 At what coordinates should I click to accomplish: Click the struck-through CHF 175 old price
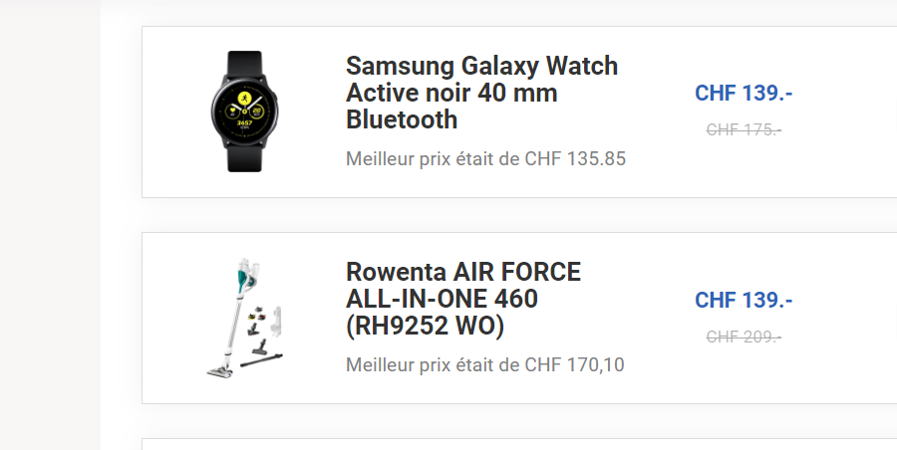point(744,129)
